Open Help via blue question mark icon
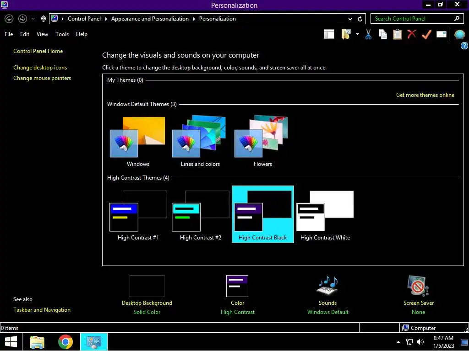This screenshot has width=469, height=351. (x=464, y=46)
